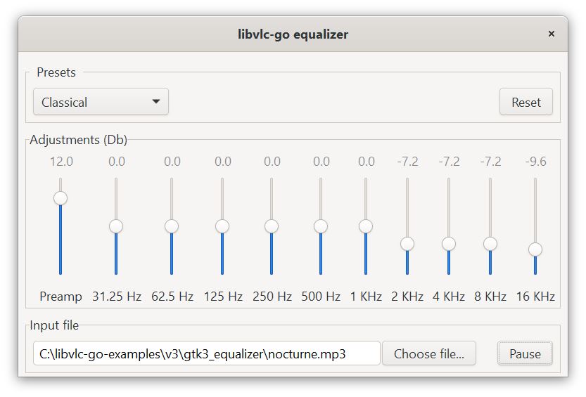Click the input file path field

point(206,353)
